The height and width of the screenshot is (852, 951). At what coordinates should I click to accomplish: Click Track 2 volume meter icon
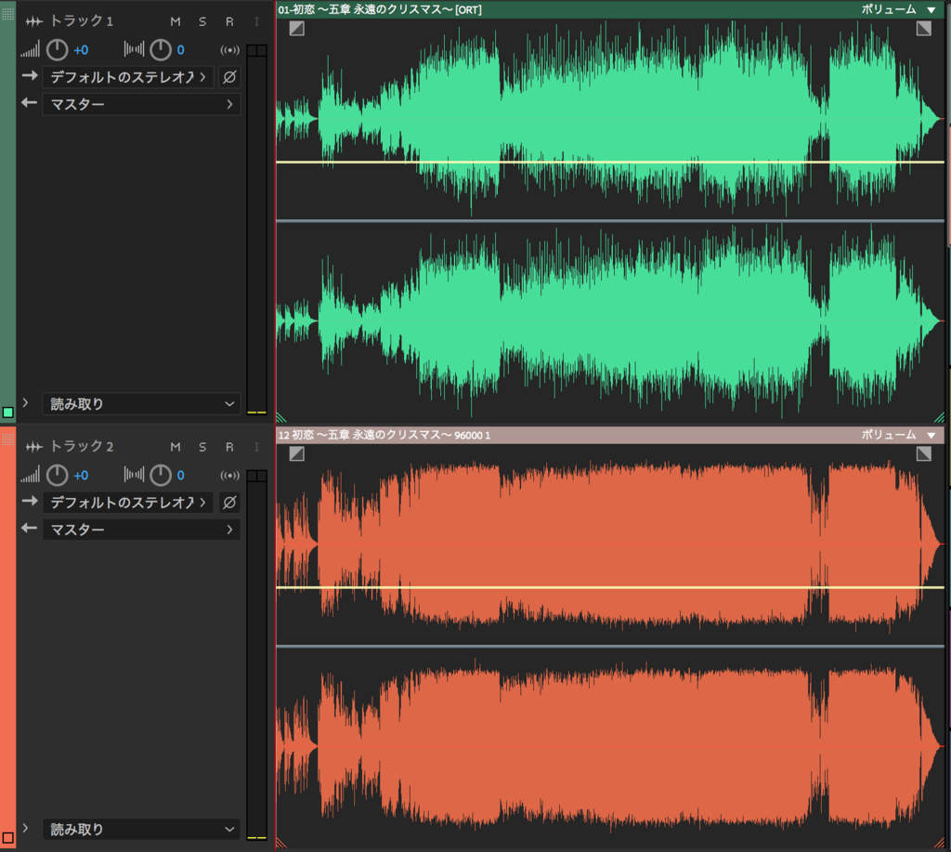(30, 475)
